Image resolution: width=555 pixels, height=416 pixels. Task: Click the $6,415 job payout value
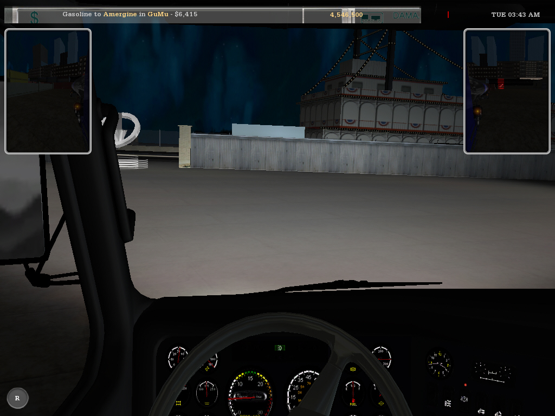(x=186, y=14)
